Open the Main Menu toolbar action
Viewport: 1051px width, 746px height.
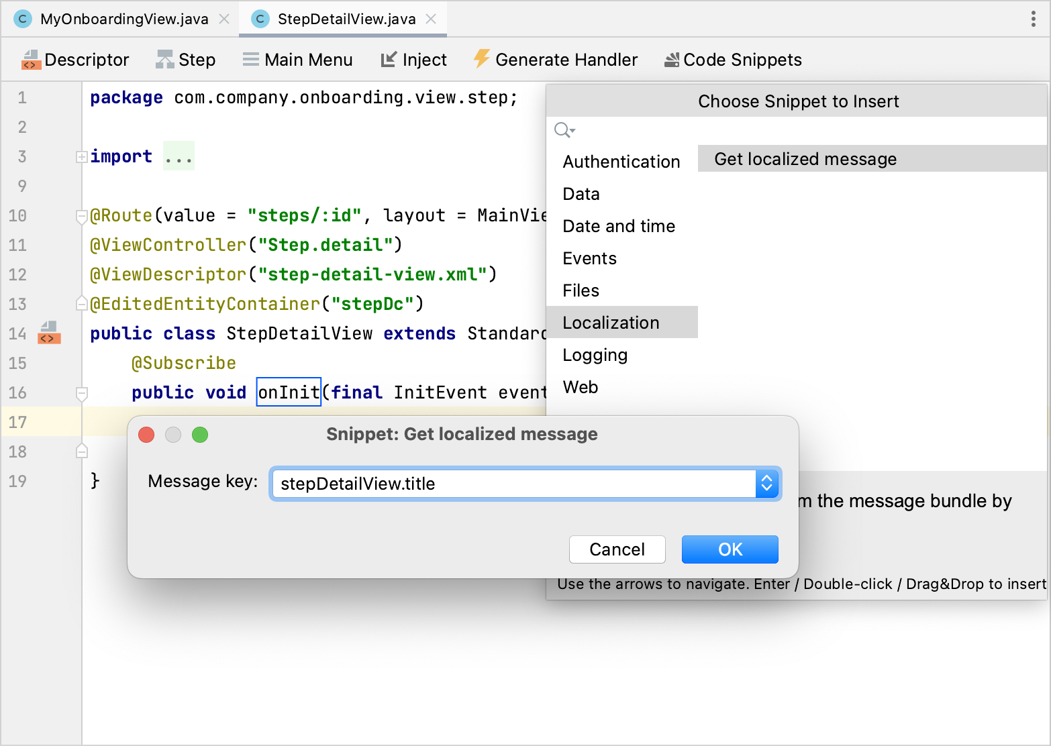pos(297,60)
